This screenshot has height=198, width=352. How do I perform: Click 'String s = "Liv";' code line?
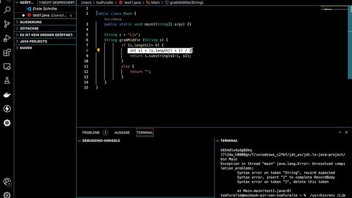122,35
